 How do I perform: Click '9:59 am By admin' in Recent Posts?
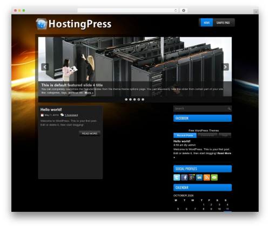click(x=185, y=145)
